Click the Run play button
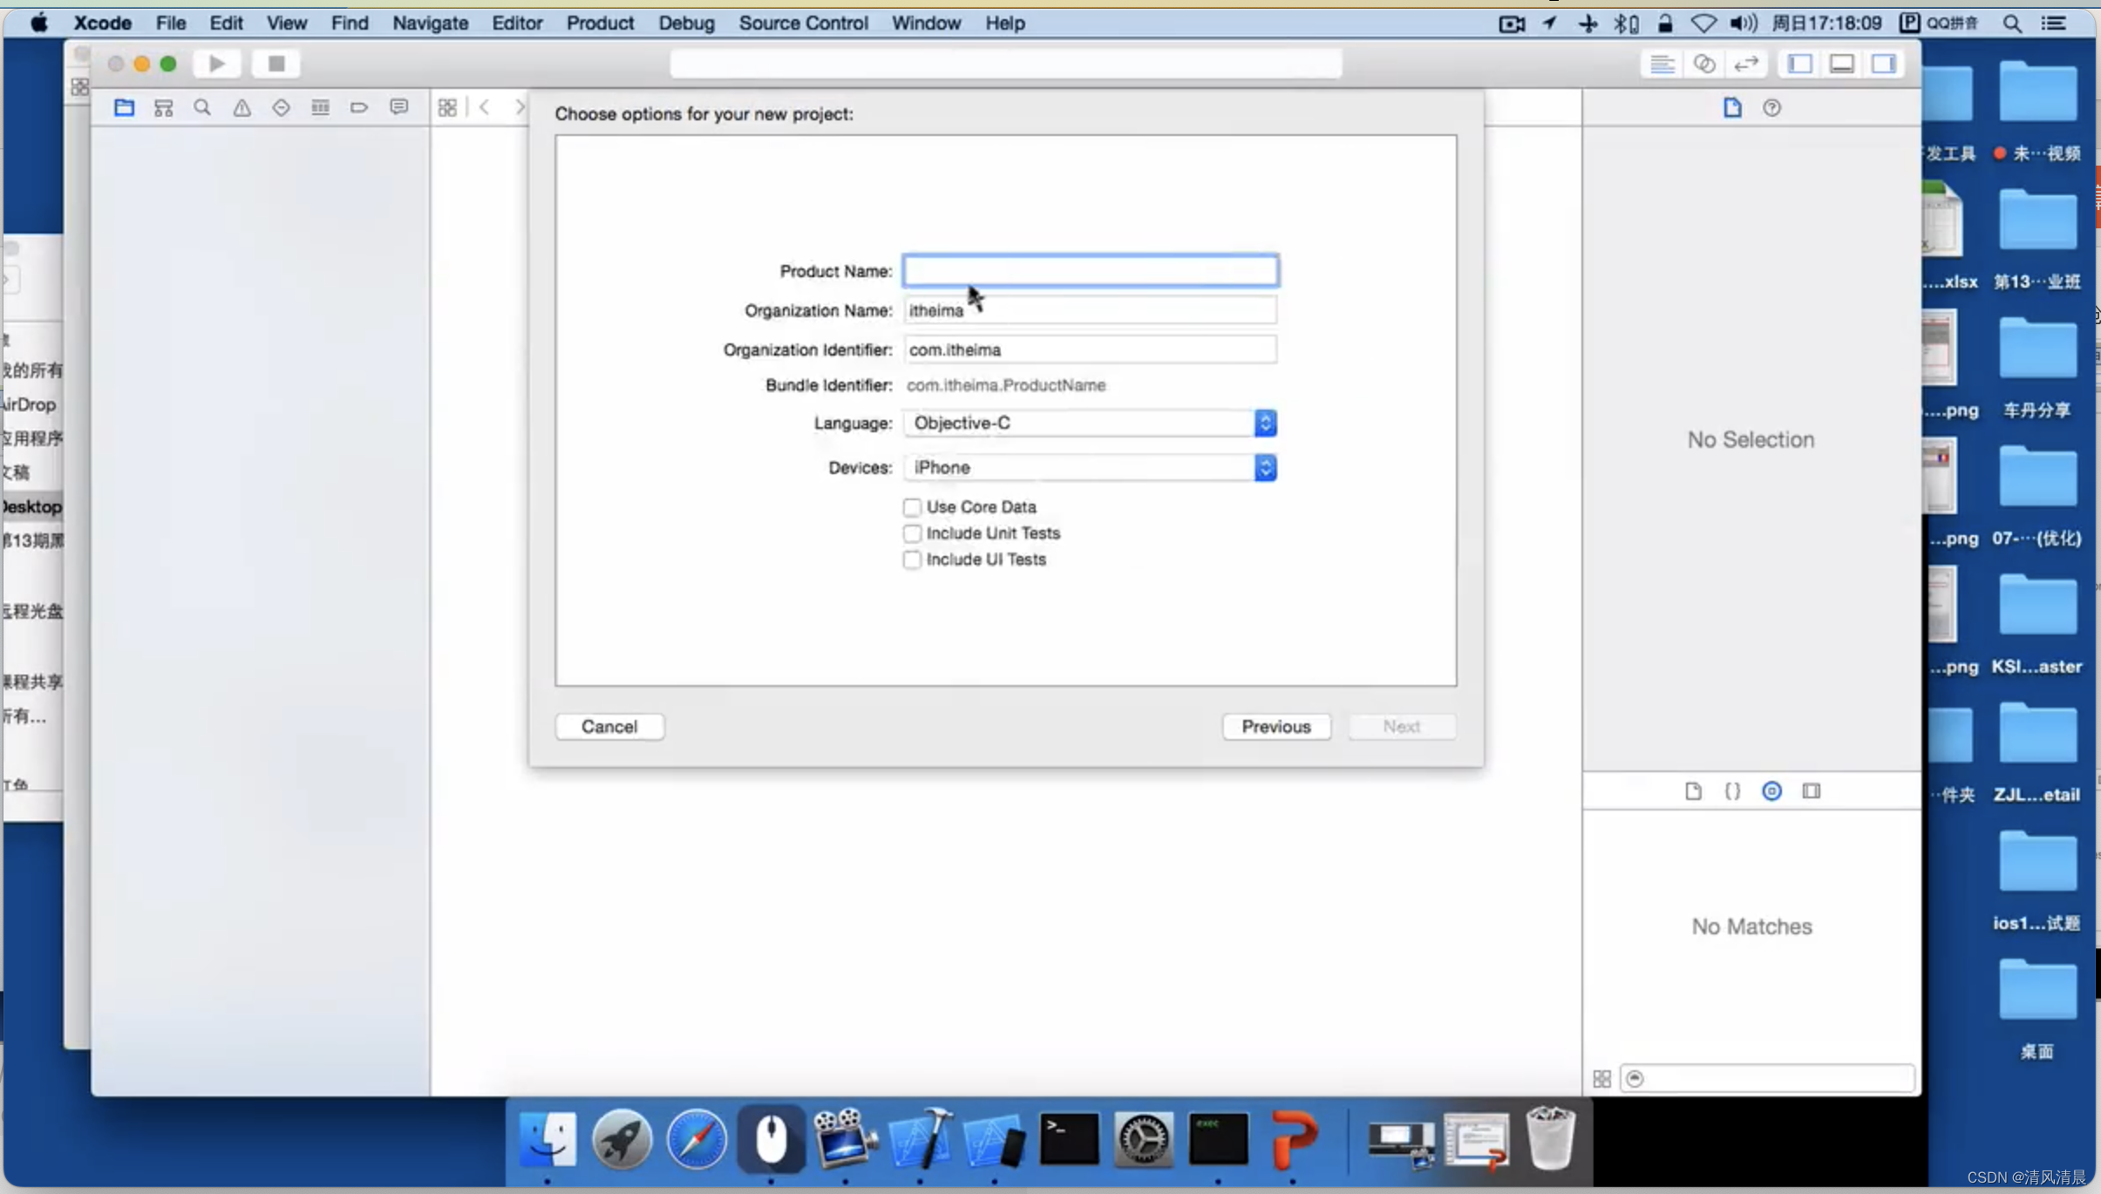 (217, 64)
